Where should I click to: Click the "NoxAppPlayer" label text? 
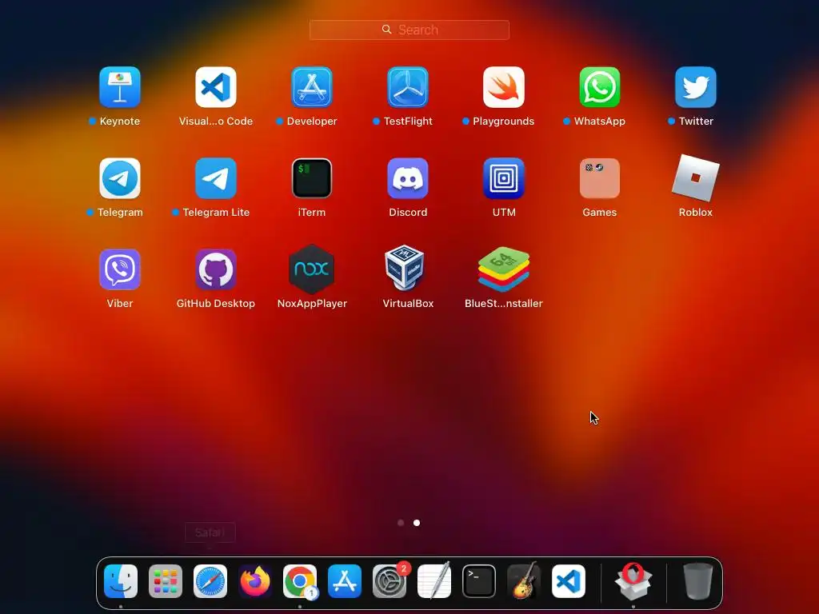[312, 303]
